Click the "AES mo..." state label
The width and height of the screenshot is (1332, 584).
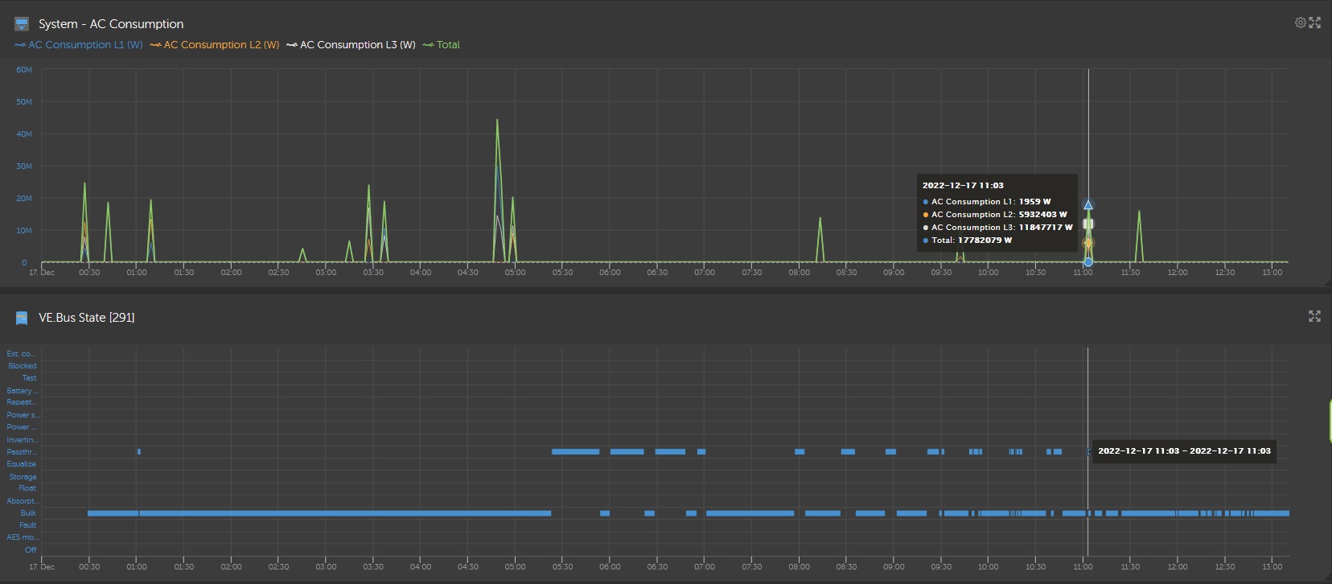[22, 537]
